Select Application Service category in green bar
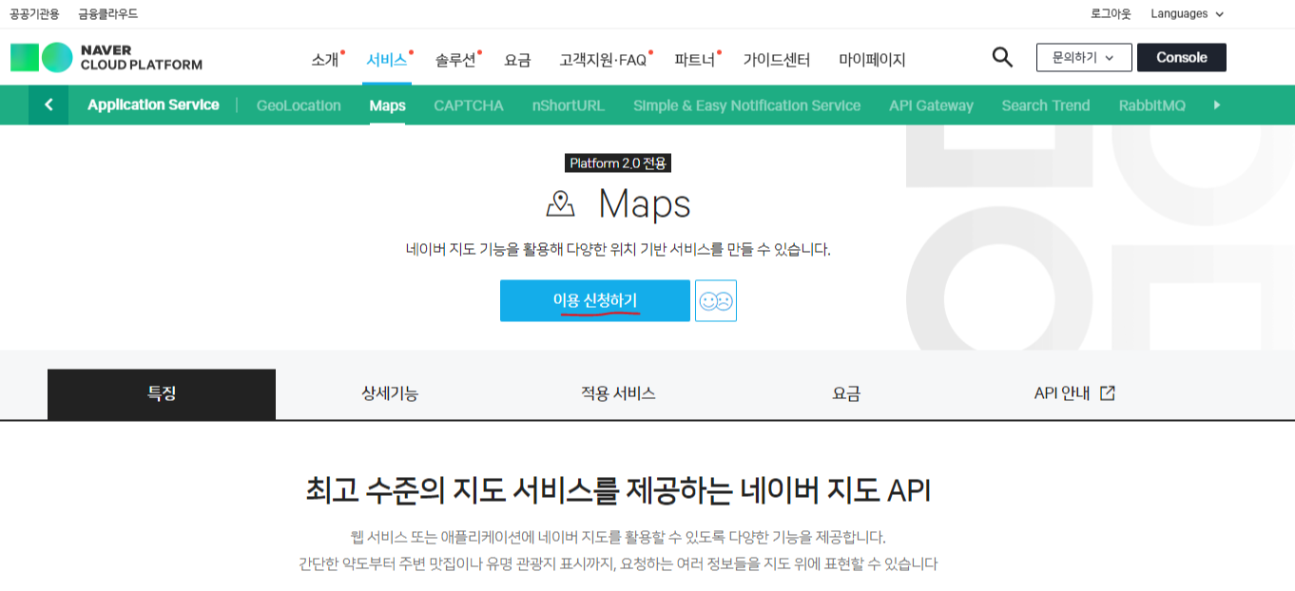Image resolution: width=1295 pixels, height=591 pixels. coord(153,105)
